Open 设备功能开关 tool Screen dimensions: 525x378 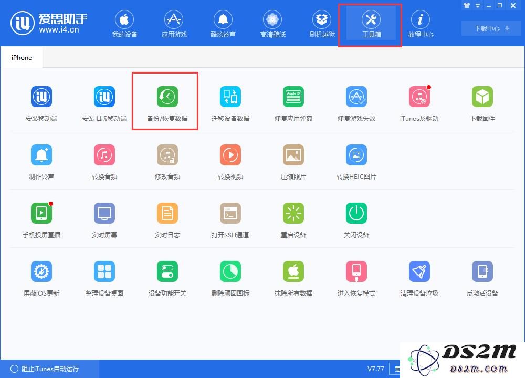coord(167,279)
